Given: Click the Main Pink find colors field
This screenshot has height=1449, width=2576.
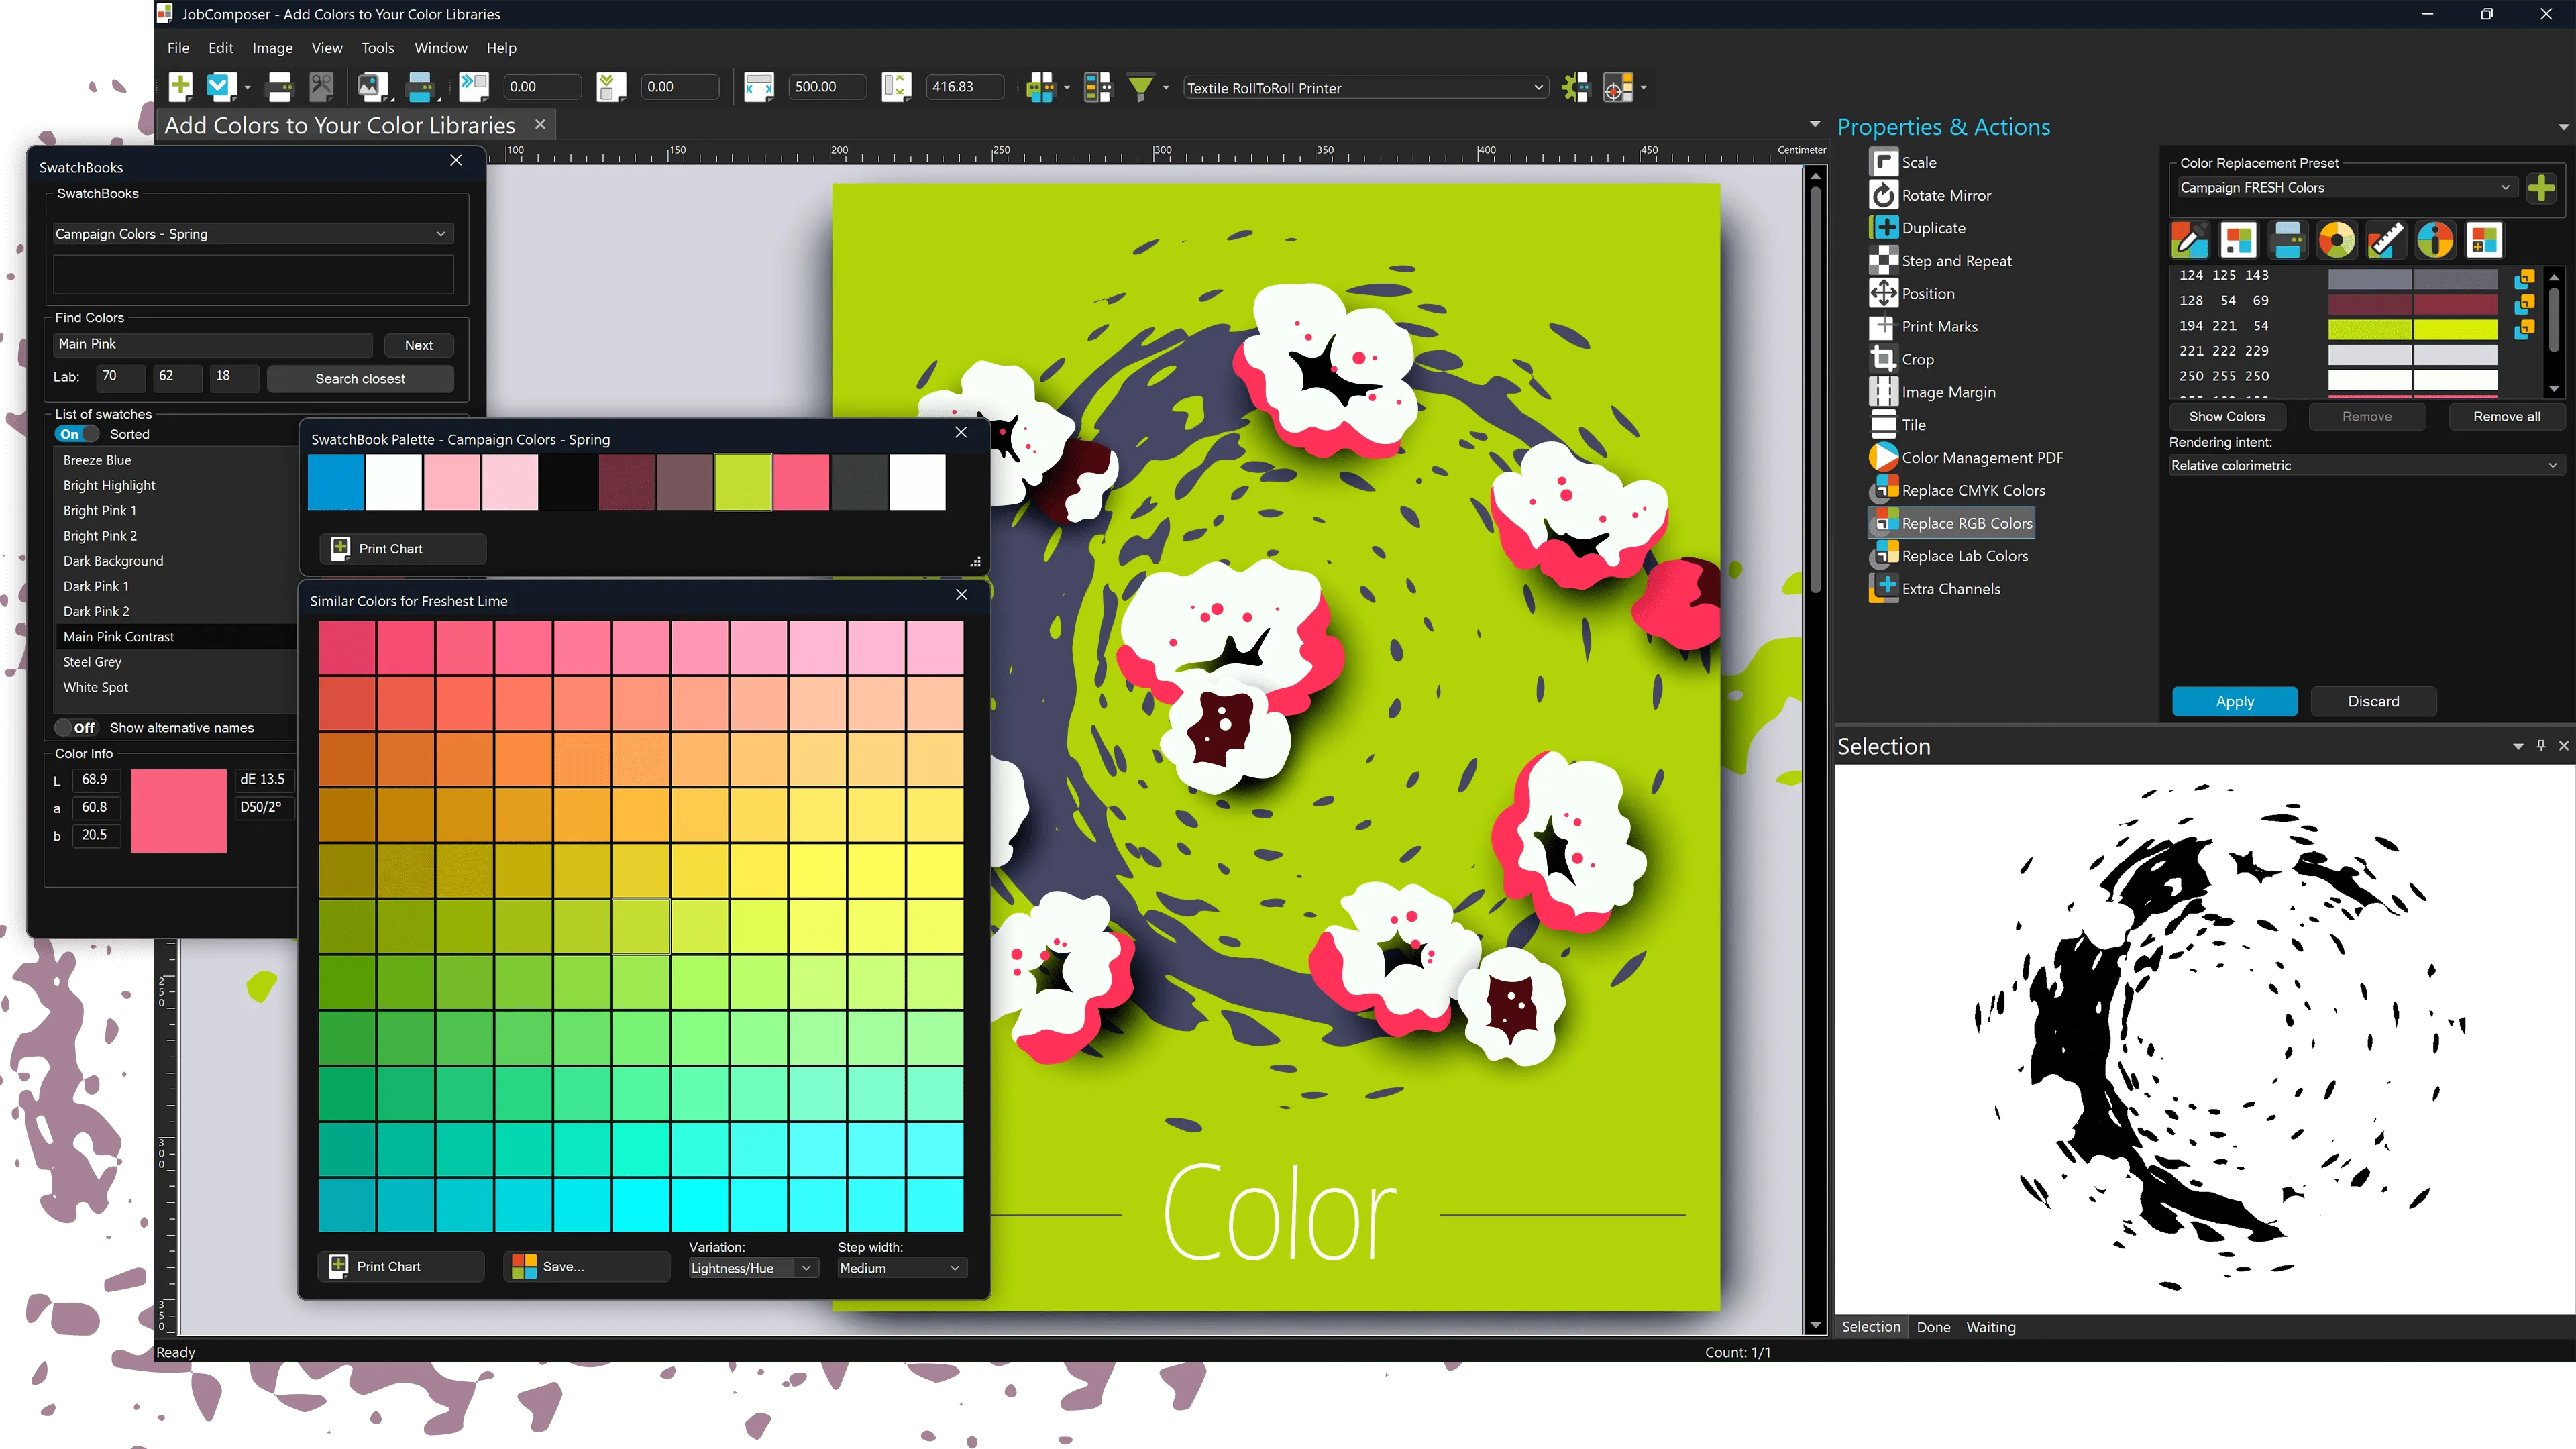Looking at the screenshot, I should [x=213, y=345].
